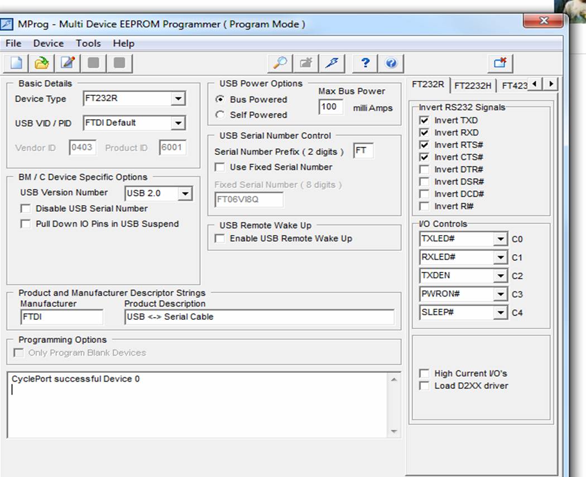586x477 pixels.
Task: Scan for connected FTDI devices
Action: point(279,63)
